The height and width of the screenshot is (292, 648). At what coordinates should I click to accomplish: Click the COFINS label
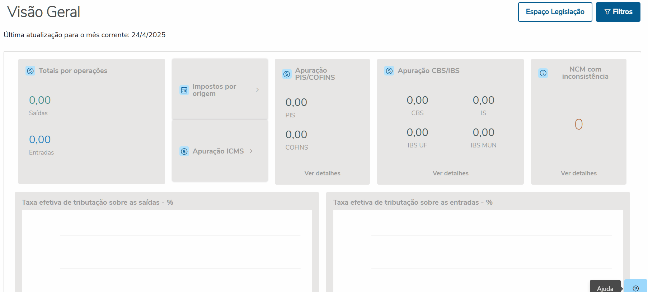(x=297, y=147)
